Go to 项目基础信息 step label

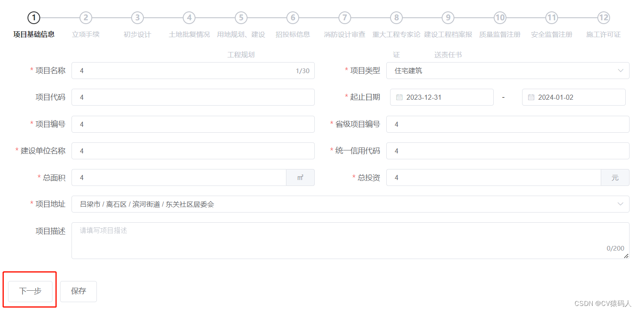(34, 35)
